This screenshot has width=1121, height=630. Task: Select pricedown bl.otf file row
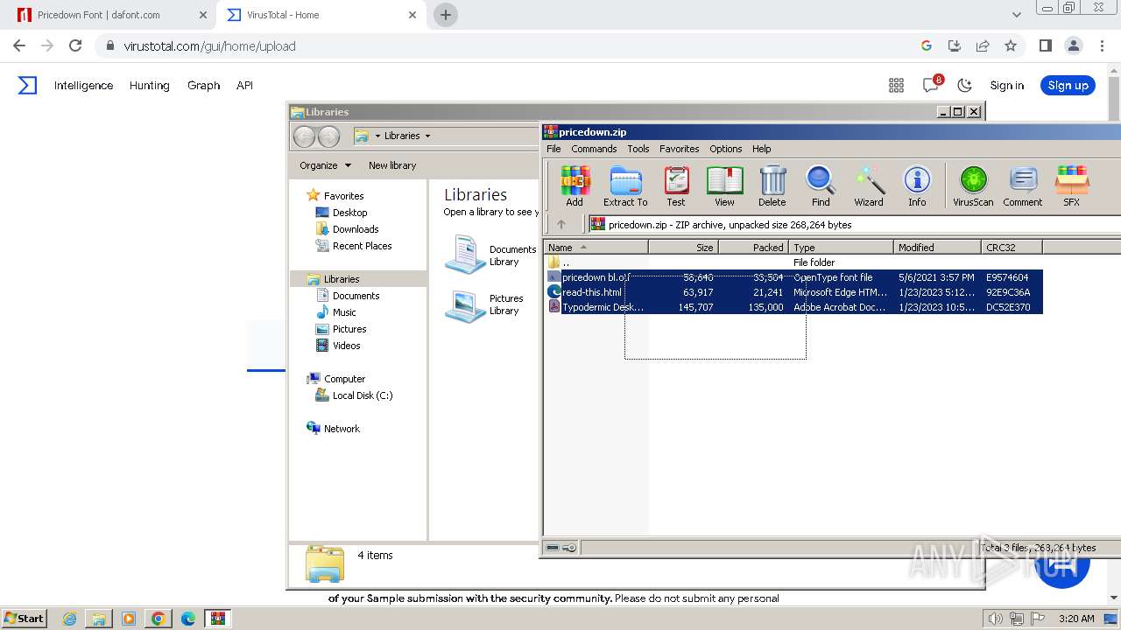(793, 277)
